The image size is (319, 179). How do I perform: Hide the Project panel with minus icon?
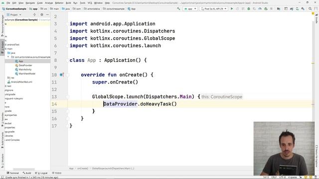[47, 14]
